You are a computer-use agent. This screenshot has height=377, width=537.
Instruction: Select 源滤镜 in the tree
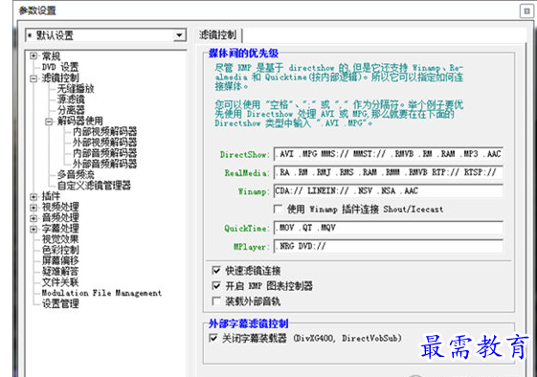point(71,100)
